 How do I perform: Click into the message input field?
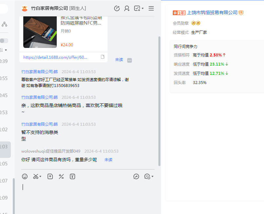pyautogui.click(x=88, y=197)
